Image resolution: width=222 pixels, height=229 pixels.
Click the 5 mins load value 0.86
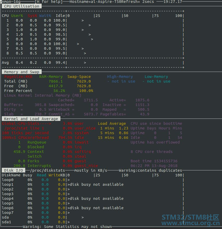point(124,133)
